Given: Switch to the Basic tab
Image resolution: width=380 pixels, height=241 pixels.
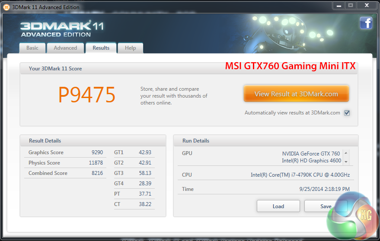Looking at the screenshot, I should coord(32,48).
